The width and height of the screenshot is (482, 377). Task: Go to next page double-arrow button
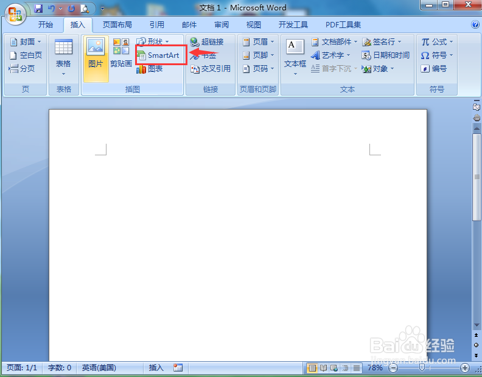click(476, 356)
